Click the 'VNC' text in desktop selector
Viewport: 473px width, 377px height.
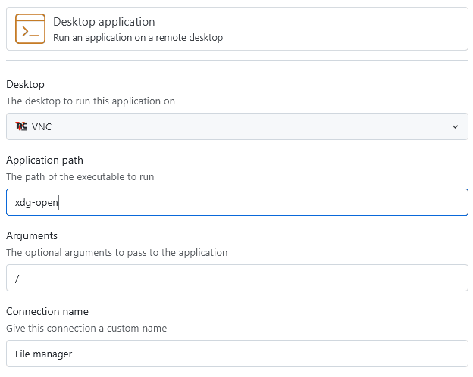pos(42,126)
